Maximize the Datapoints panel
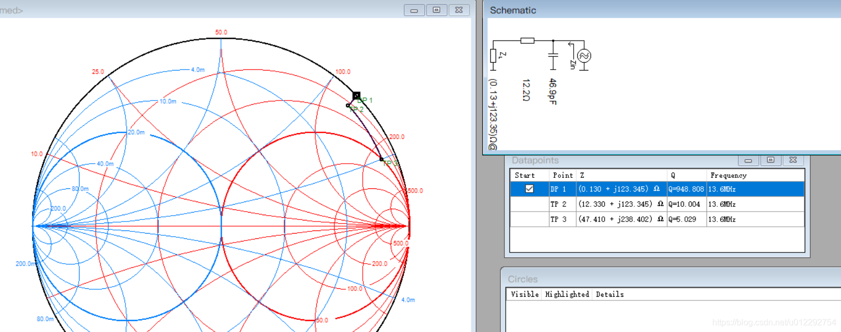Screen dimensions: 841x332 click(770, 160)
